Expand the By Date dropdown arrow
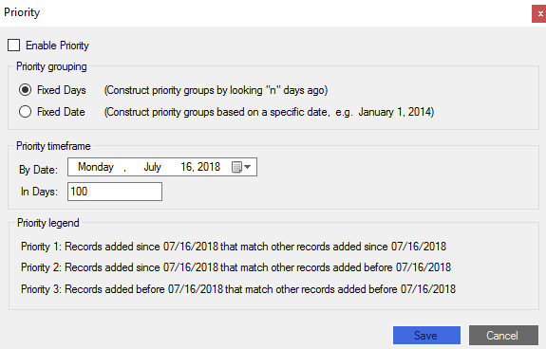546x349 pixels. (247, 167)
